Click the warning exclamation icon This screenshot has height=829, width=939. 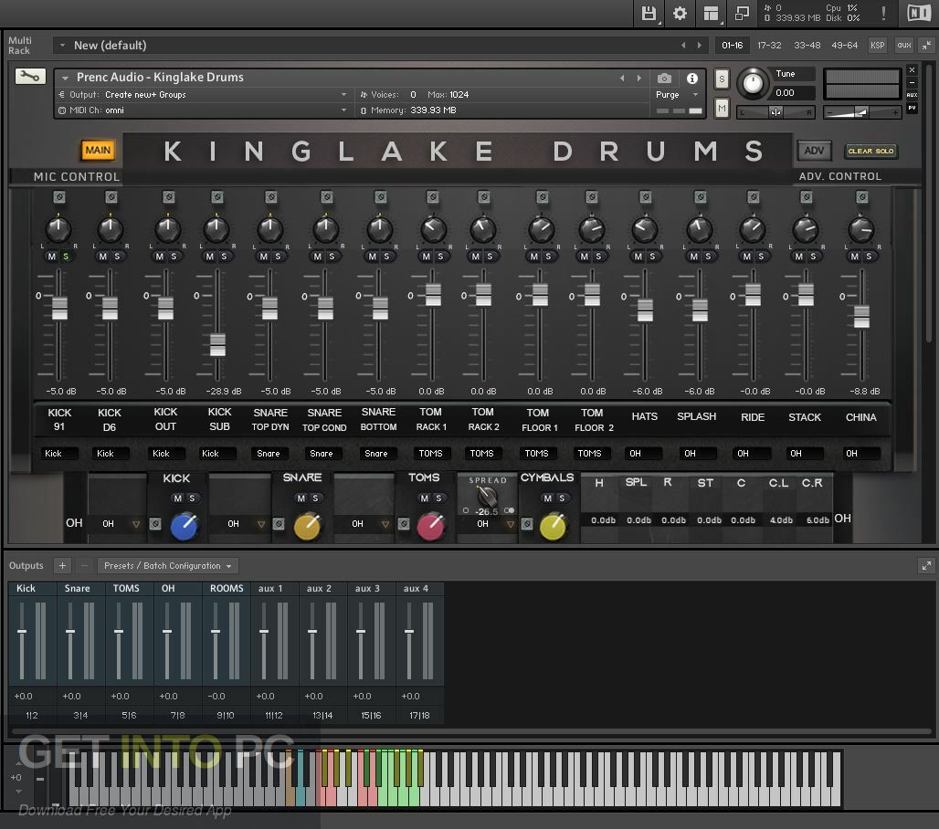click(883, 13)
